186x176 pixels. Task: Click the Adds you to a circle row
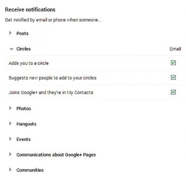pos(95,63)
